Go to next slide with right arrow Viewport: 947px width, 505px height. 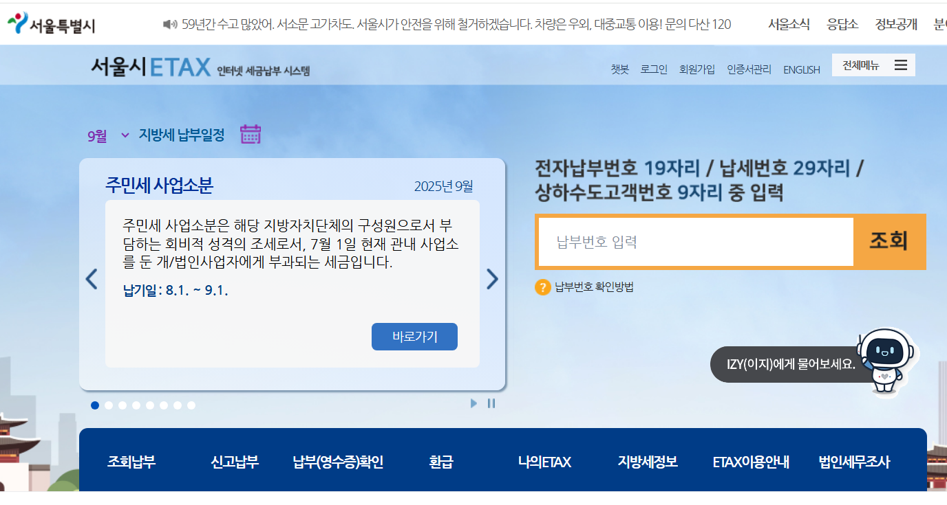(492, 279)
